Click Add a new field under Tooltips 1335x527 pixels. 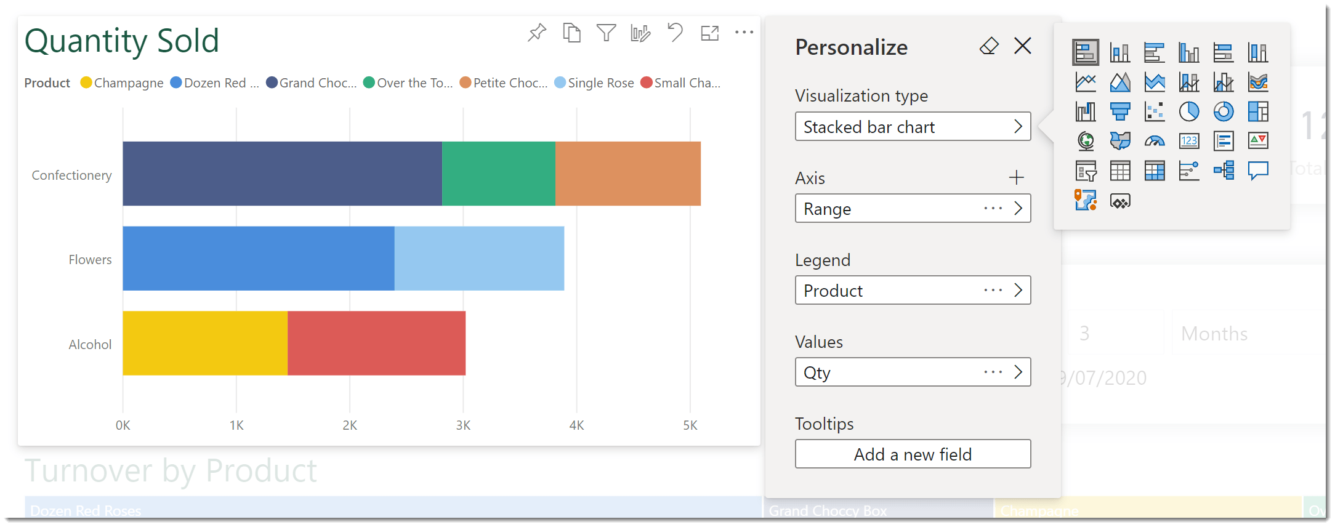[x=913, y=454]
